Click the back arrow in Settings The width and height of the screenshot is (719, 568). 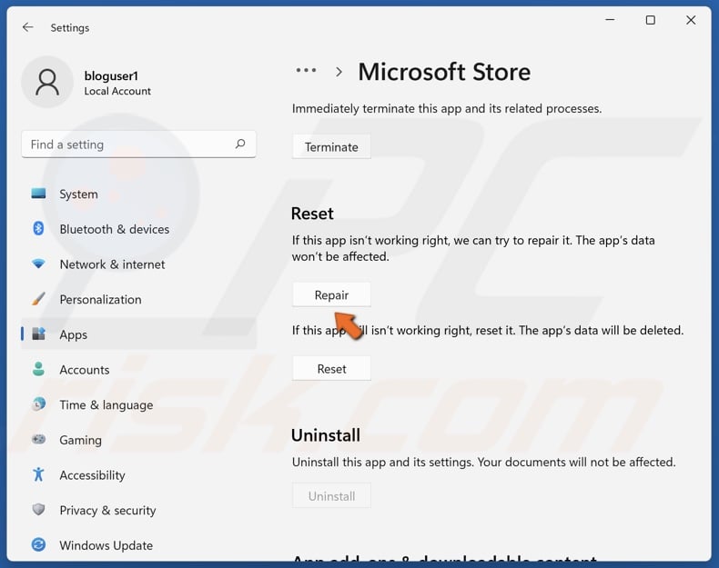[x=28, y=27]
